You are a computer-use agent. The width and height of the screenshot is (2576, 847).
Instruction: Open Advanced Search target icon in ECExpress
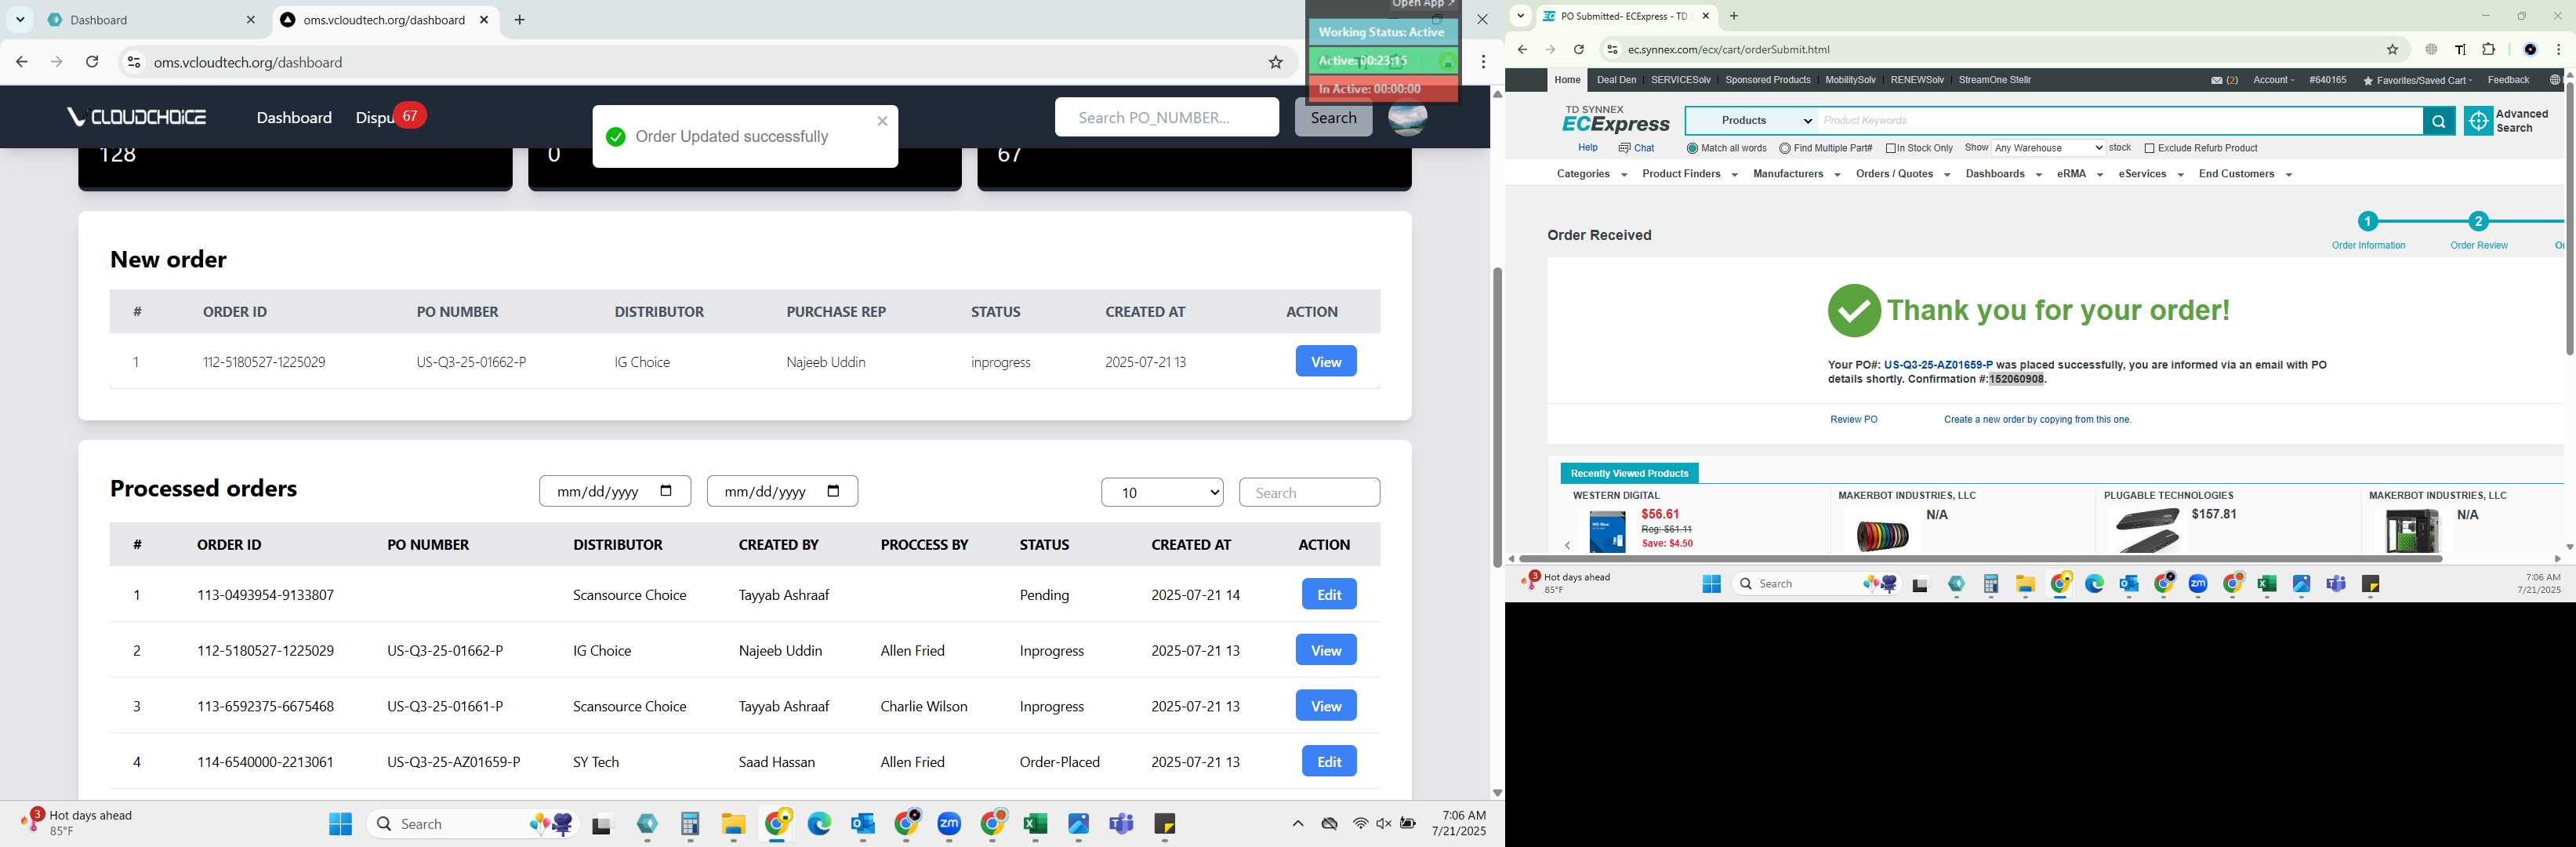point(2477,121)
